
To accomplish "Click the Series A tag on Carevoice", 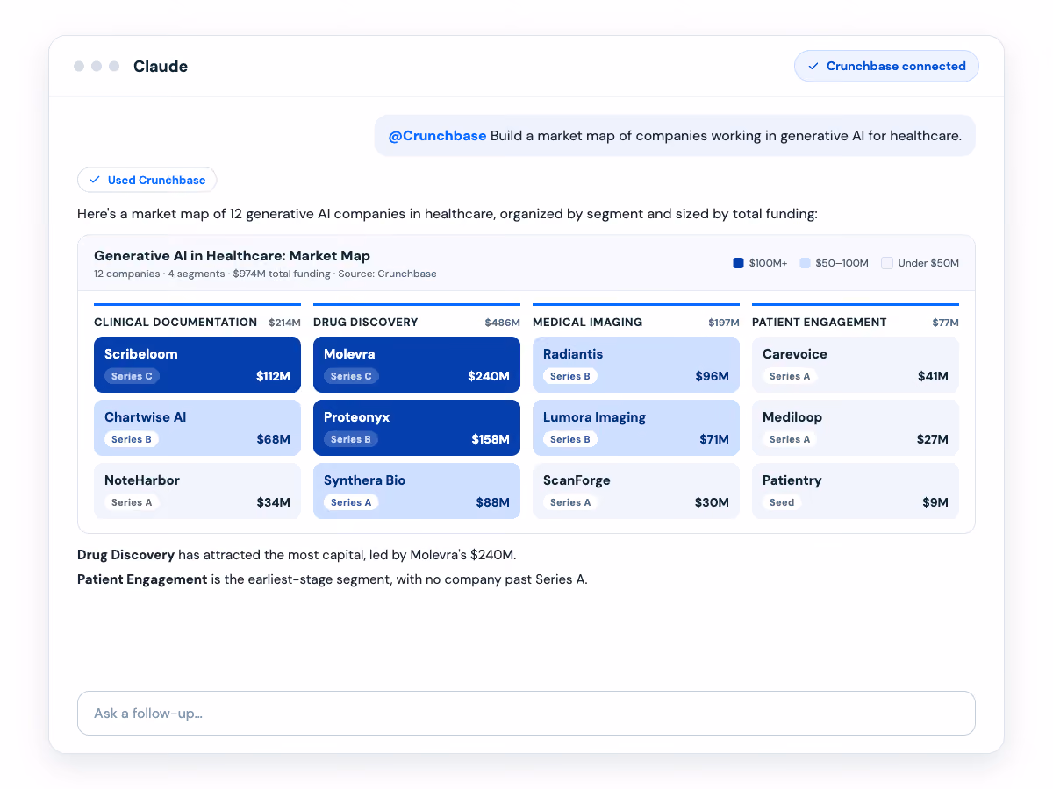I will (x=790, y=376).
